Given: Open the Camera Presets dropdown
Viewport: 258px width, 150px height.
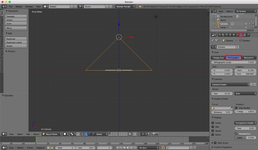Looking at the screenshot, I should click(x=230, y=84).
